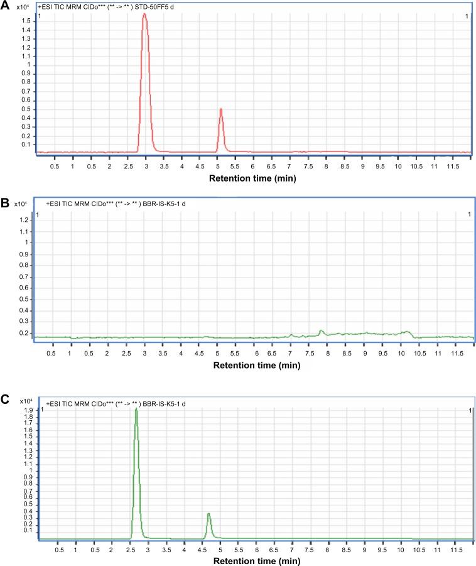Screen dimensions: 476x566
Task: Click the 0.1 y-axis value in panel C
Action: click(x=28, y=530)
